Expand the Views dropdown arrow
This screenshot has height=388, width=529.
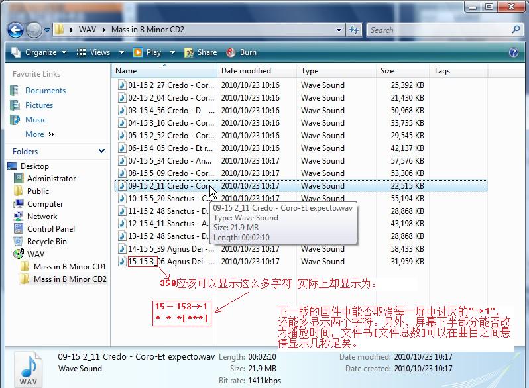[x=121, y=52]
